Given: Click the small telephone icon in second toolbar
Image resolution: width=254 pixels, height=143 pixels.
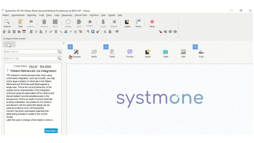Looking at the screenshot, I should click(x=9, y=32).
